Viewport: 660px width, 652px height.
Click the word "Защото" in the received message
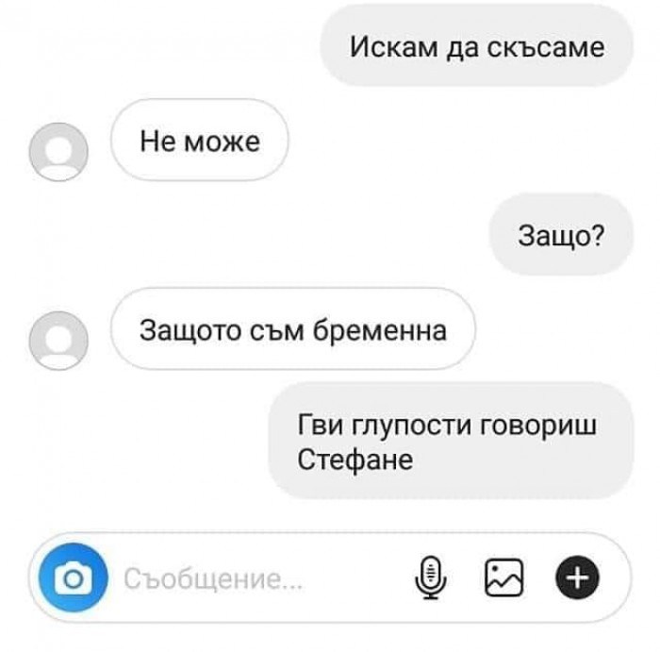(190, 330)
